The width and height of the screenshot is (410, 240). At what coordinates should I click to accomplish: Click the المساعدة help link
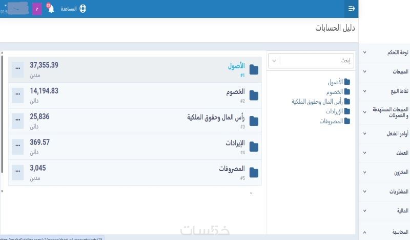pyautogui.click(x=69, y=9)
